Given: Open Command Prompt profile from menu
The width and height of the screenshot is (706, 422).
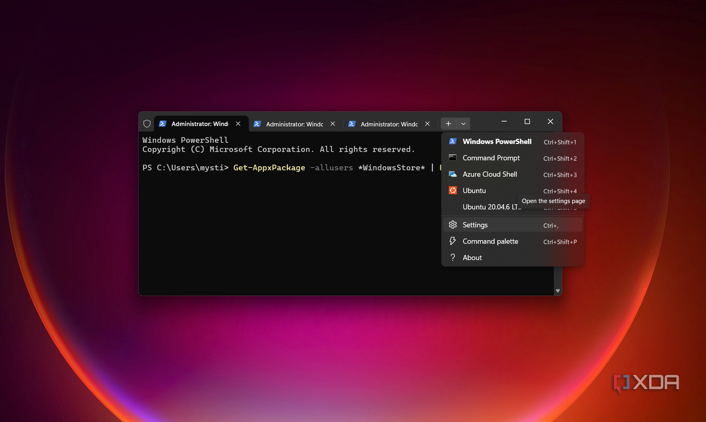Looking at the screenshot, I should [x=513, y=158].
